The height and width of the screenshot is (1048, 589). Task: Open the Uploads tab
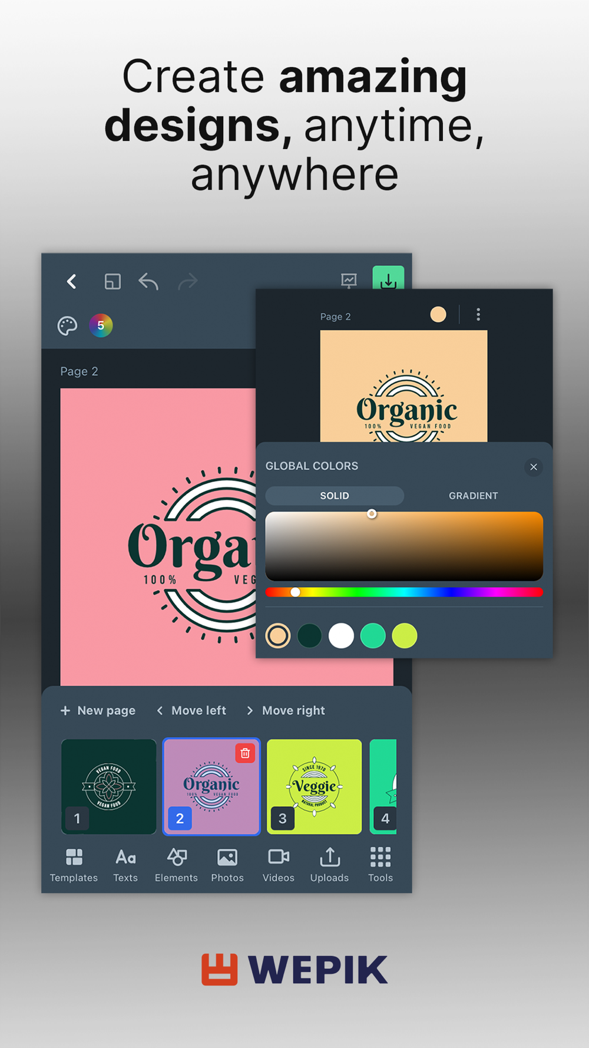[330, 865]
